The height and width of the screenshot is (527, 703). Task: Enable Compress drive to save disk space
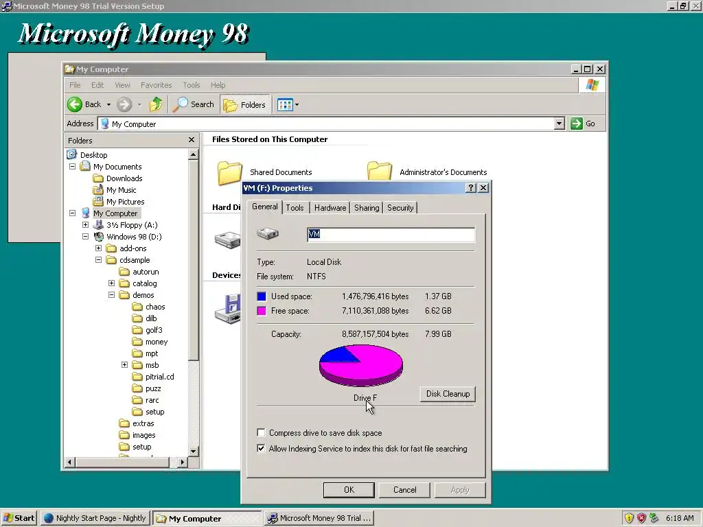coord(261,432)
